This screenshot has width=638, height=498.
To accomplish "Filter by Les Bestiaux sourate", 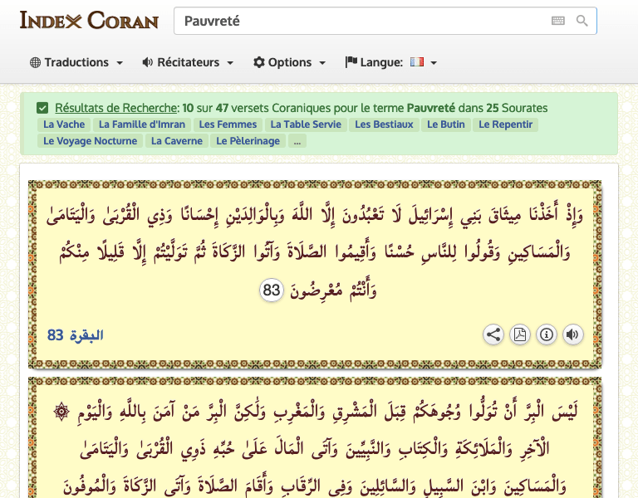I will point(384,124).
